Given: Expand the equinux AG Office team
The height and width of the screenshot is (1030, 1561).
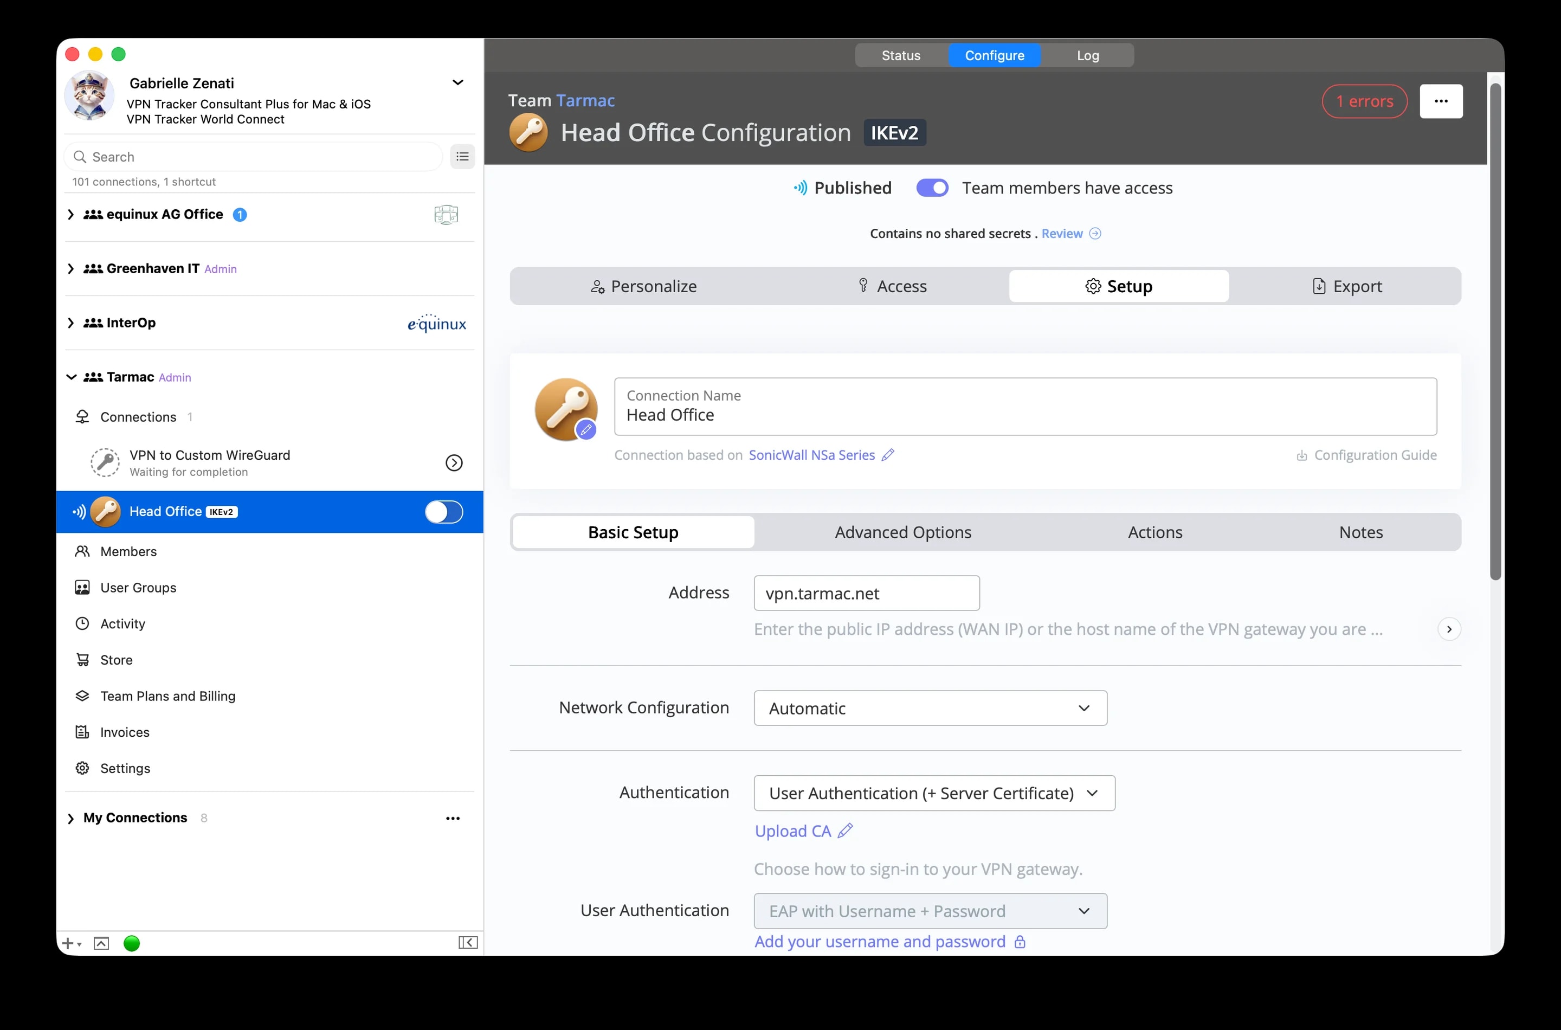Looking at the screenshot, I should 71,215.
